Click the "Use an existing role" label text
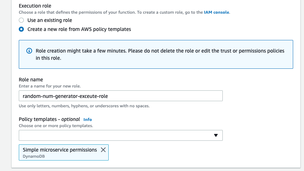Image resolution: width=304 pixels, height=171 pixels. 50,20
